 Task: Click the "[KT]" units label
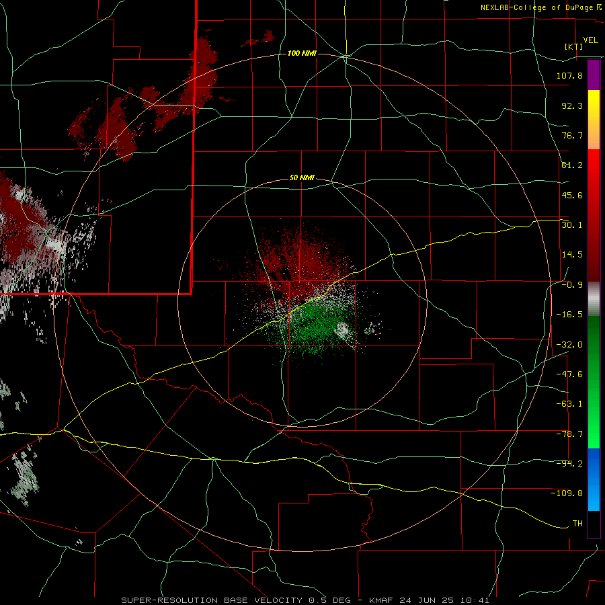pos(573,46)
